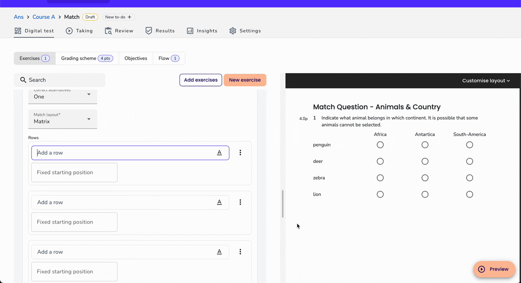
Task: Select South-America for penguin
Action: (469, 145)
